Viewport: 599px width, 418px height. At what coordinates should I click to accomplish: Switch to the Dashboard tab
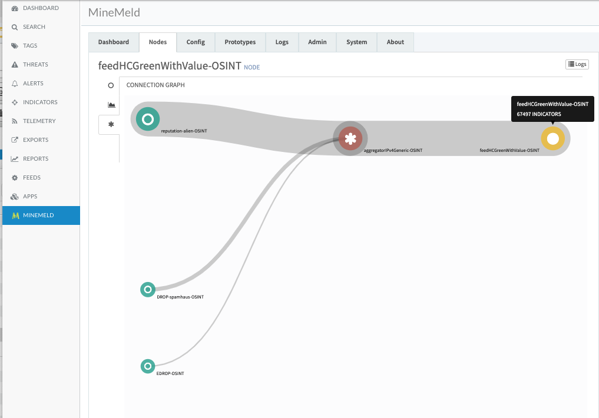tap(114, 42)
